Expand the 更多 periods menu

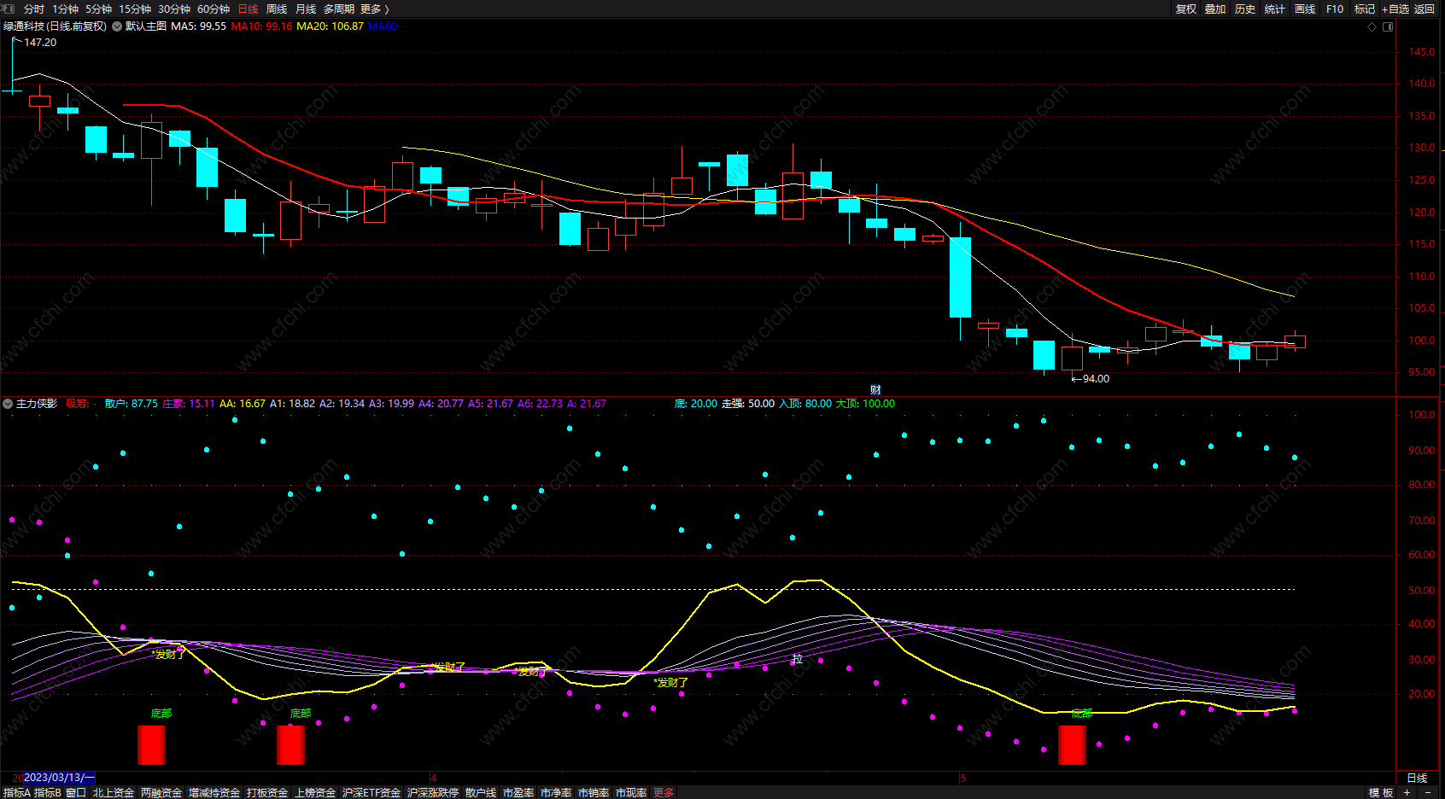(374, 9)
